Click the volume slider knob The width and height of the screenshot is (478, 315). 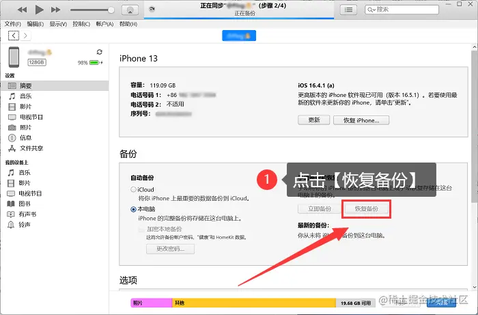click(x=111, y=10)
